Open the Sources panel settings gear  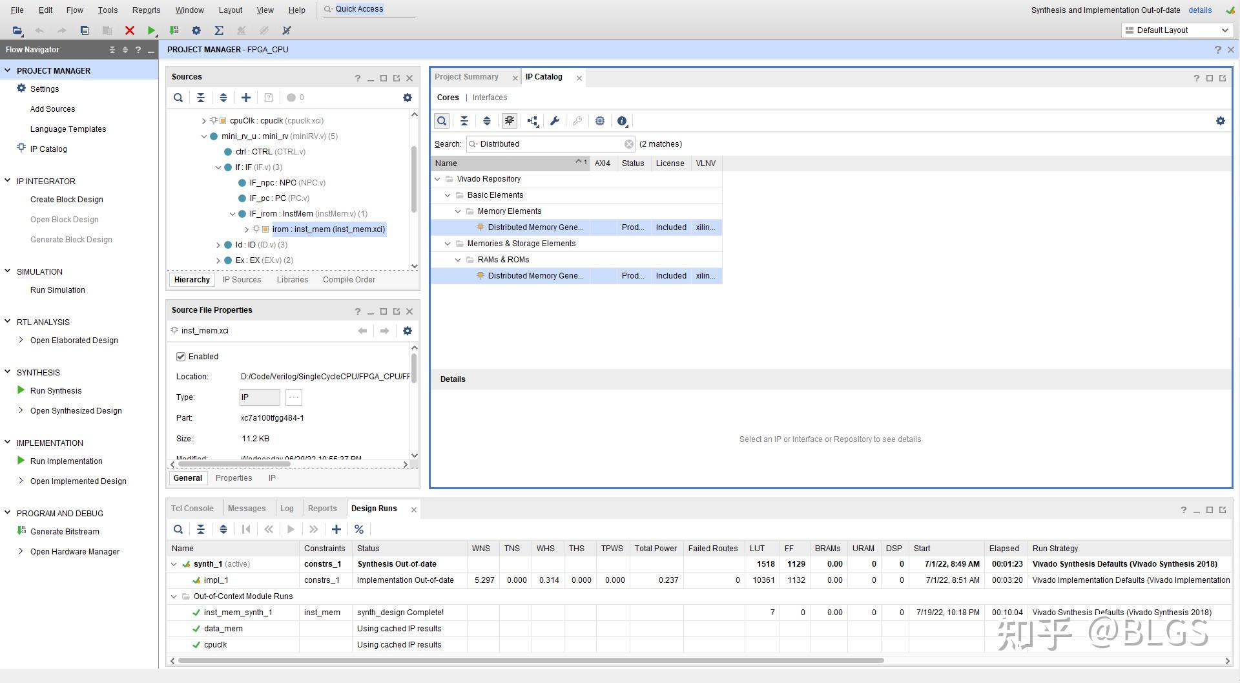(x=407, y=98)
